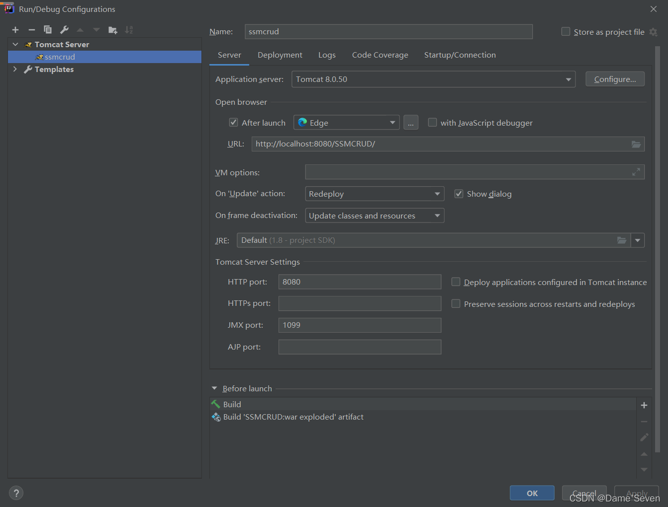The width and height of the screenshot is (668, 507).
Task: Browse JRE folder icon
Action: pyautogui.click(x=622, y=240)
